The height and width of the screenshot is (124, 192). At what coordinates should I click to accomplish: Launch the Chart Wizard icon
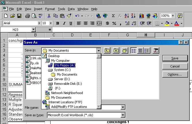[141, 16]
